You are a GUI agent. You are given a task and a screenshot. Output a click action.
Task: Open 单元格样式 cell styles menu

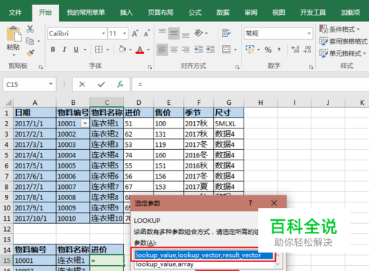tap(342, 53)
